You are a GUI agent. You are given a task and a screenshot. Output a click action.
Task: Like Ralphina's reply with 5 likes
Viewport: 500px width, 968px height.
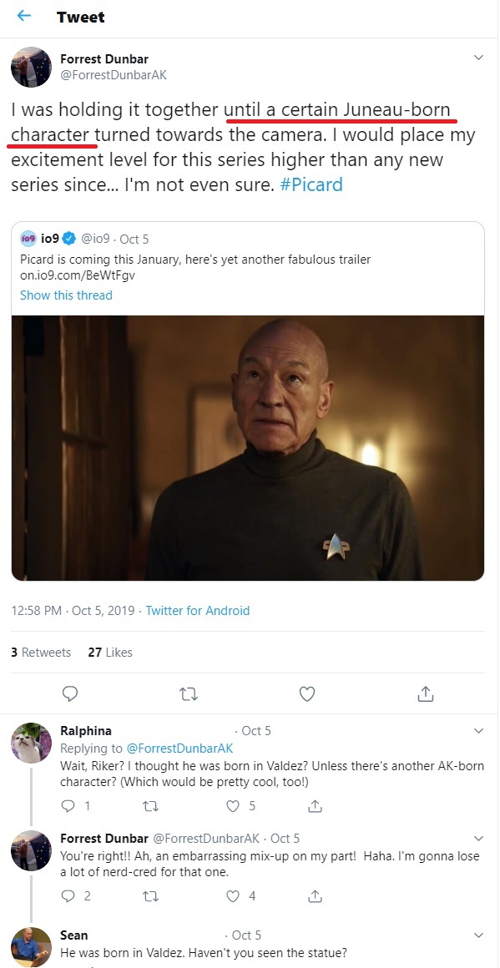pos(233,805)
